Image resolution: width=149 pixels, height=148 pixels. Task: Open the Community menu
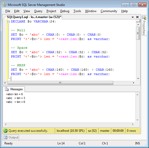109,11
